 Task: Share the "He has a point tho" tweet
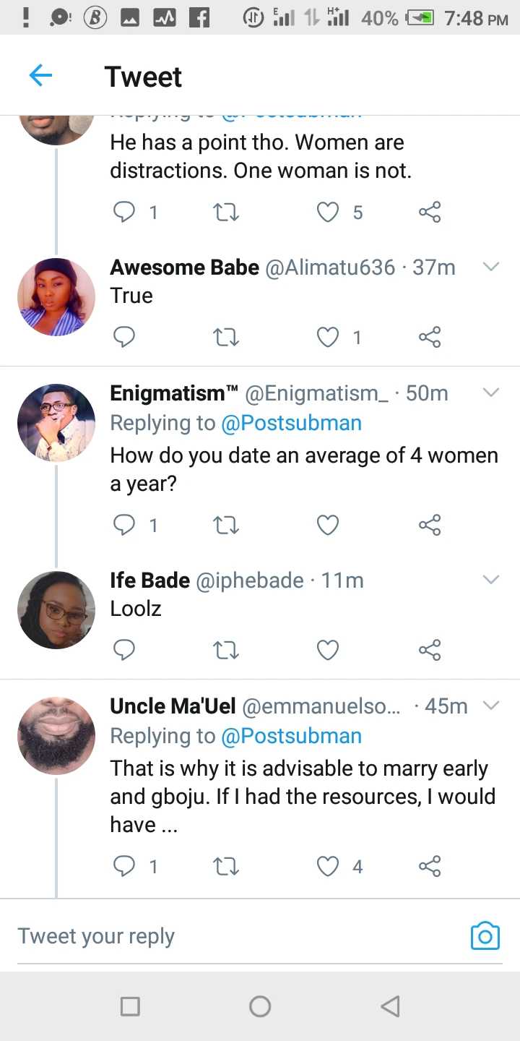(429, 212)
